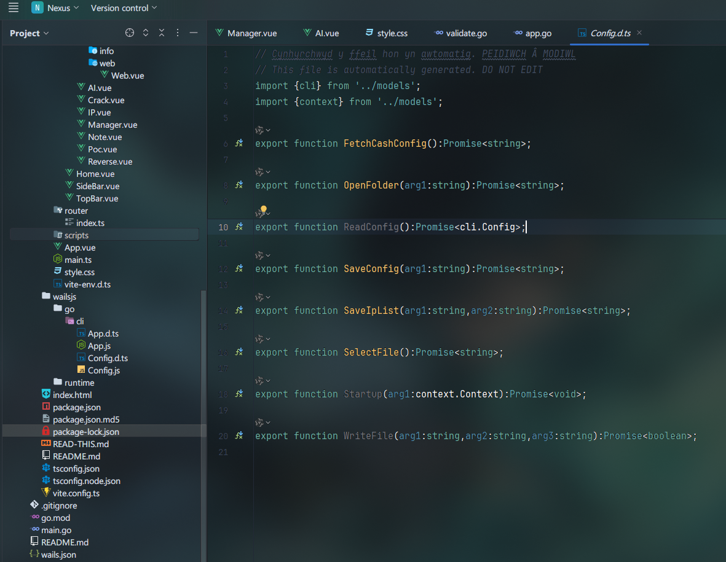Open the main hamburger menu
Screen dimensions: 726x562
pyautogui.click(x=14, y=8)
